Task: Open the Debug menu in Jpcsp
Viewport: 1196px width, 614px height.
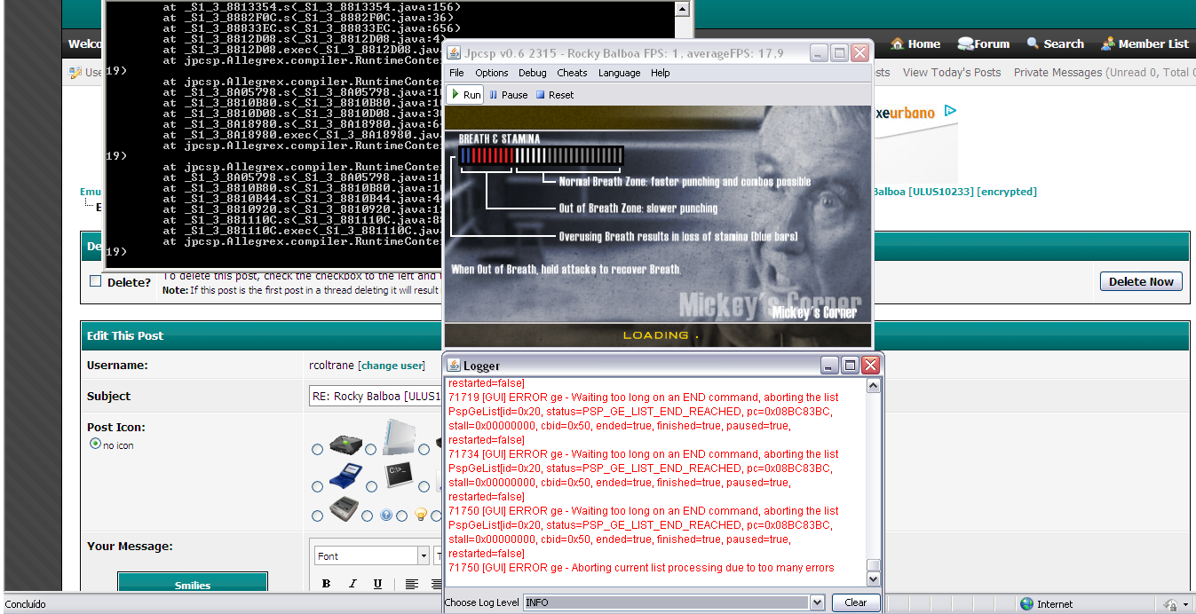Action: pos(532,73)
